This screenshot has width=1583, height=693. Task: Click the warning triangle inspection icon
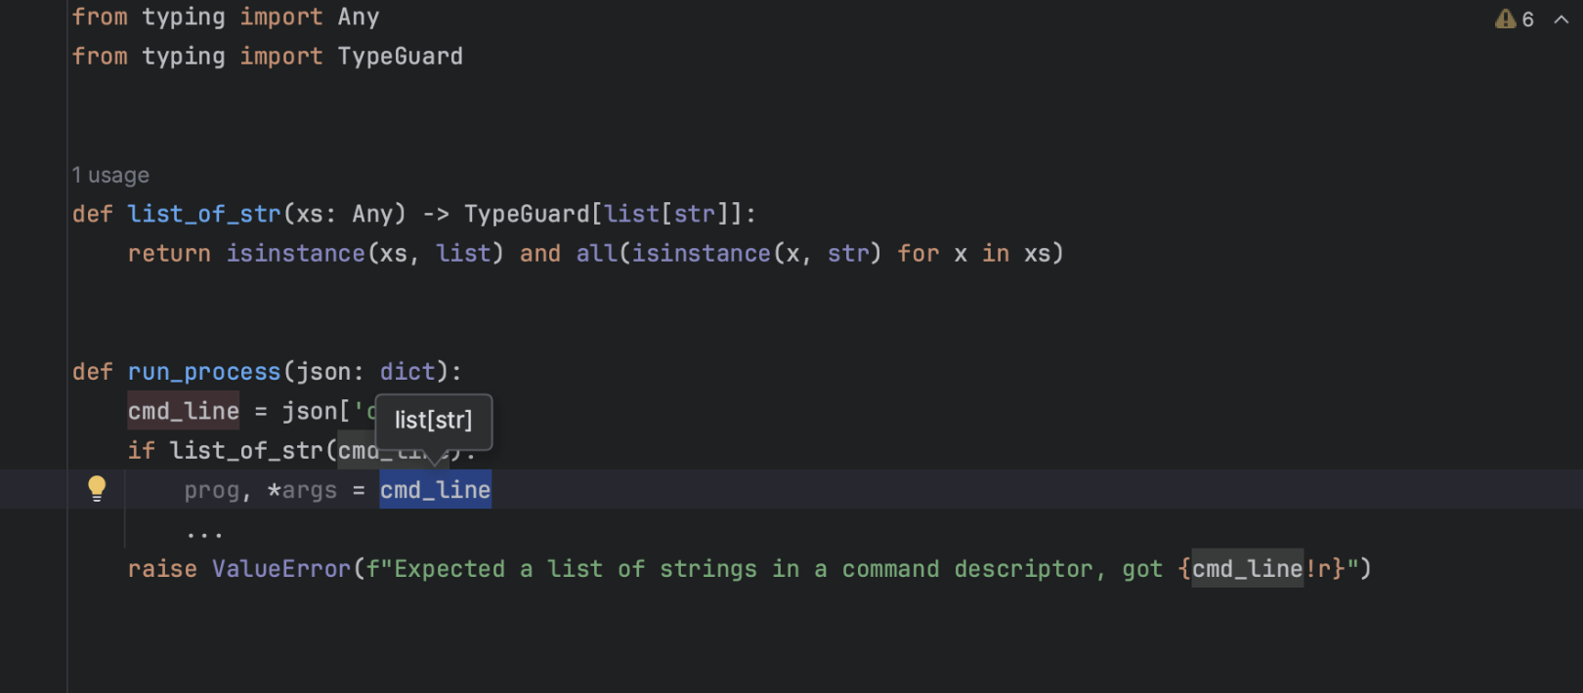pyautogui.click(x=1505, y=20)
